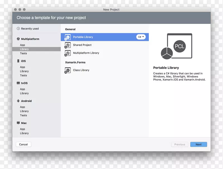Image resolution: width=223 pixels, height=169 pixels.
Task: Select the Portable Library template icon
Action: [x=67, y=37]
